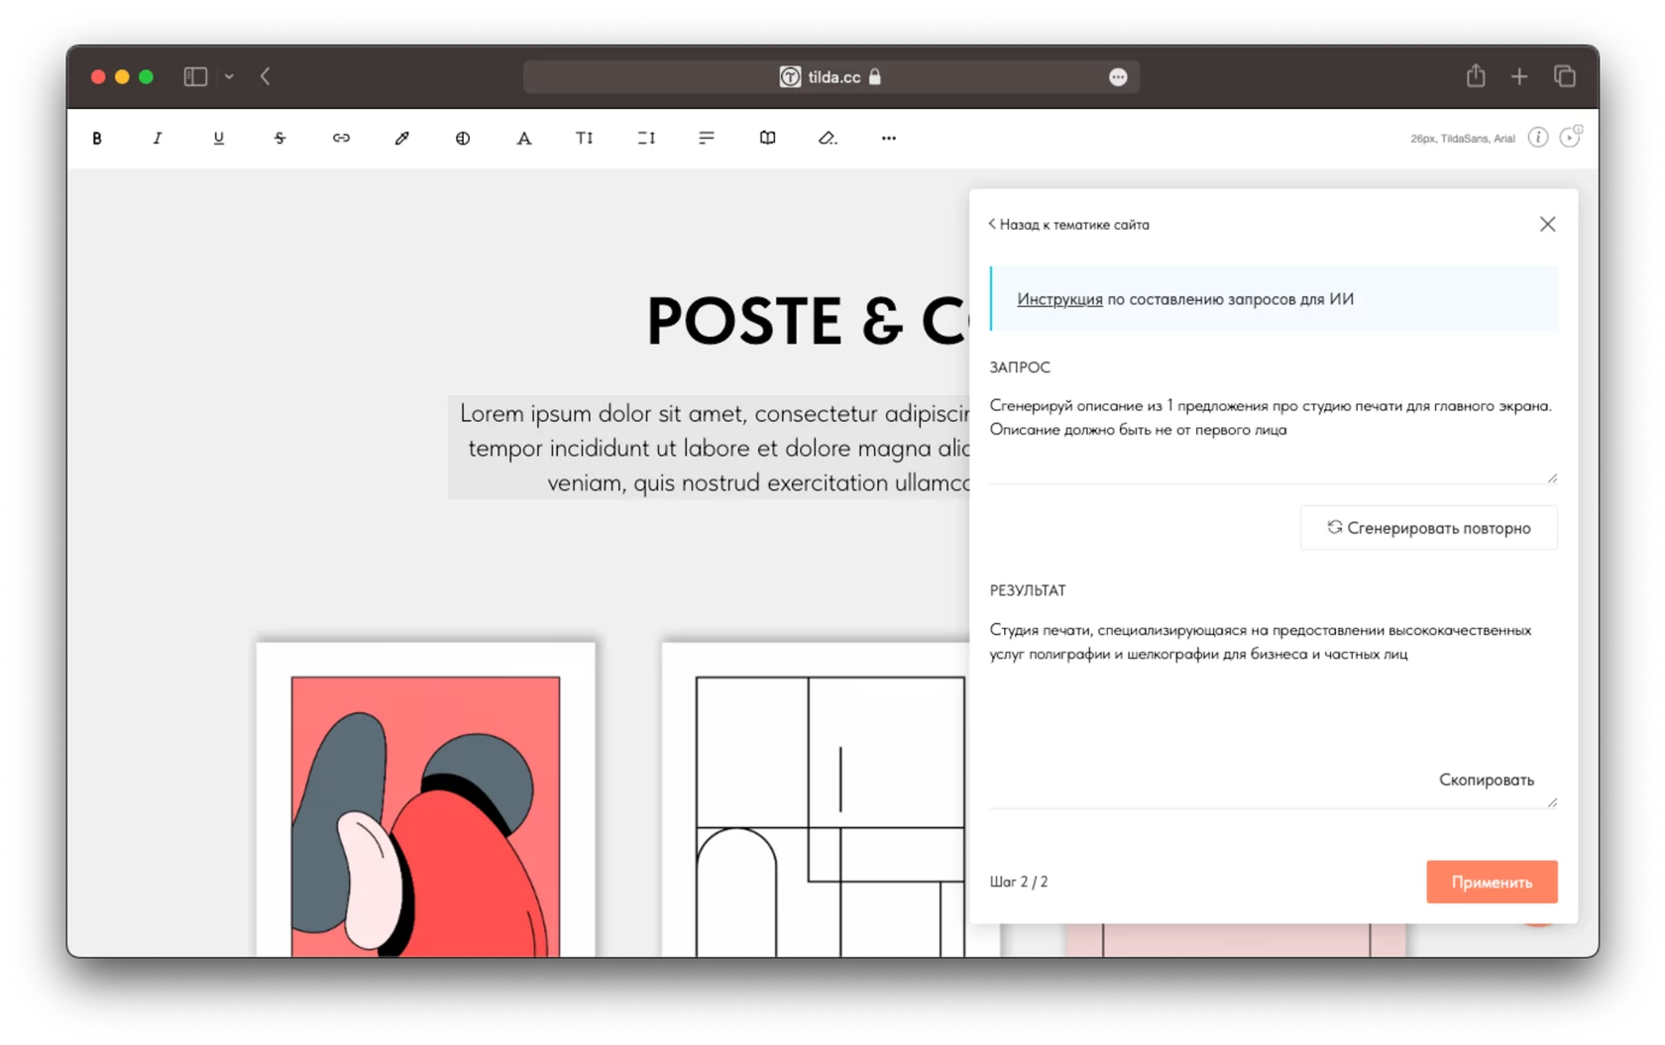Image resolution: width=1665 pixels, height=1045 pixels.
Task: Open a new Safari tab
Action: [x=1519, y=76]
